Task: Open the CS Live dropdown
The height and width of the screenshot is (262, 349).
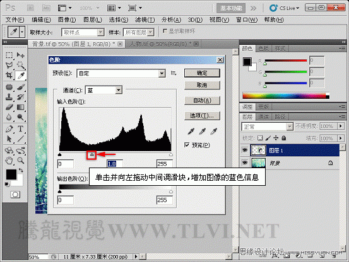Action: coord(285,8)
